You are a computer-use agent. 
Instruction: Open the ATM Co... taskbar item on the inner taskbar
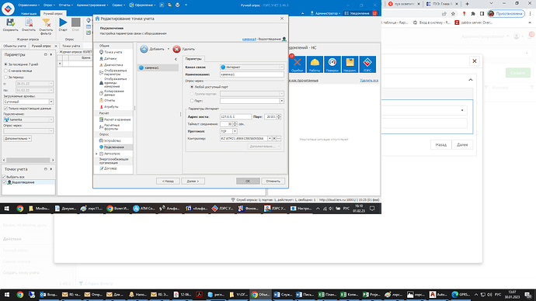pos(144,208)
